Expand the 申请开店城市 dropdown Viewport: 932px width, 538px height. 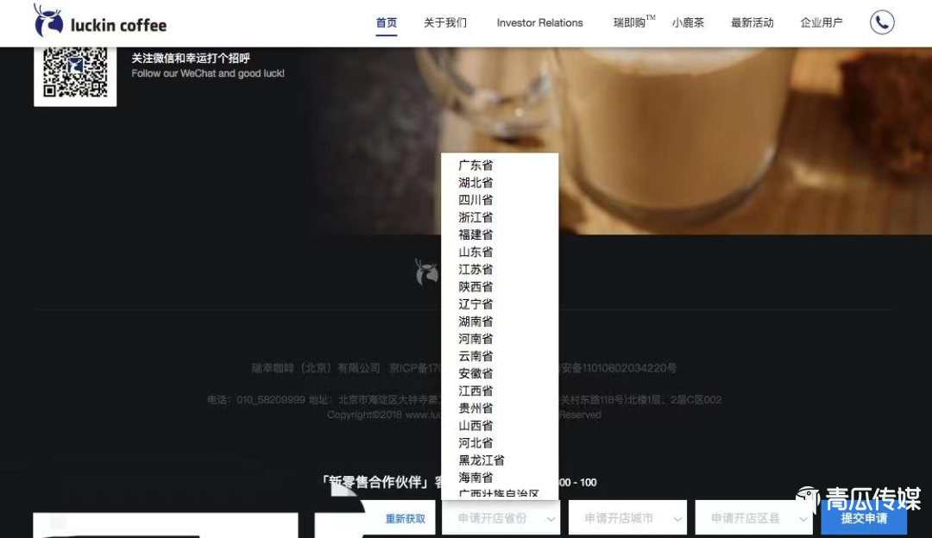click(x=627, y=518)
